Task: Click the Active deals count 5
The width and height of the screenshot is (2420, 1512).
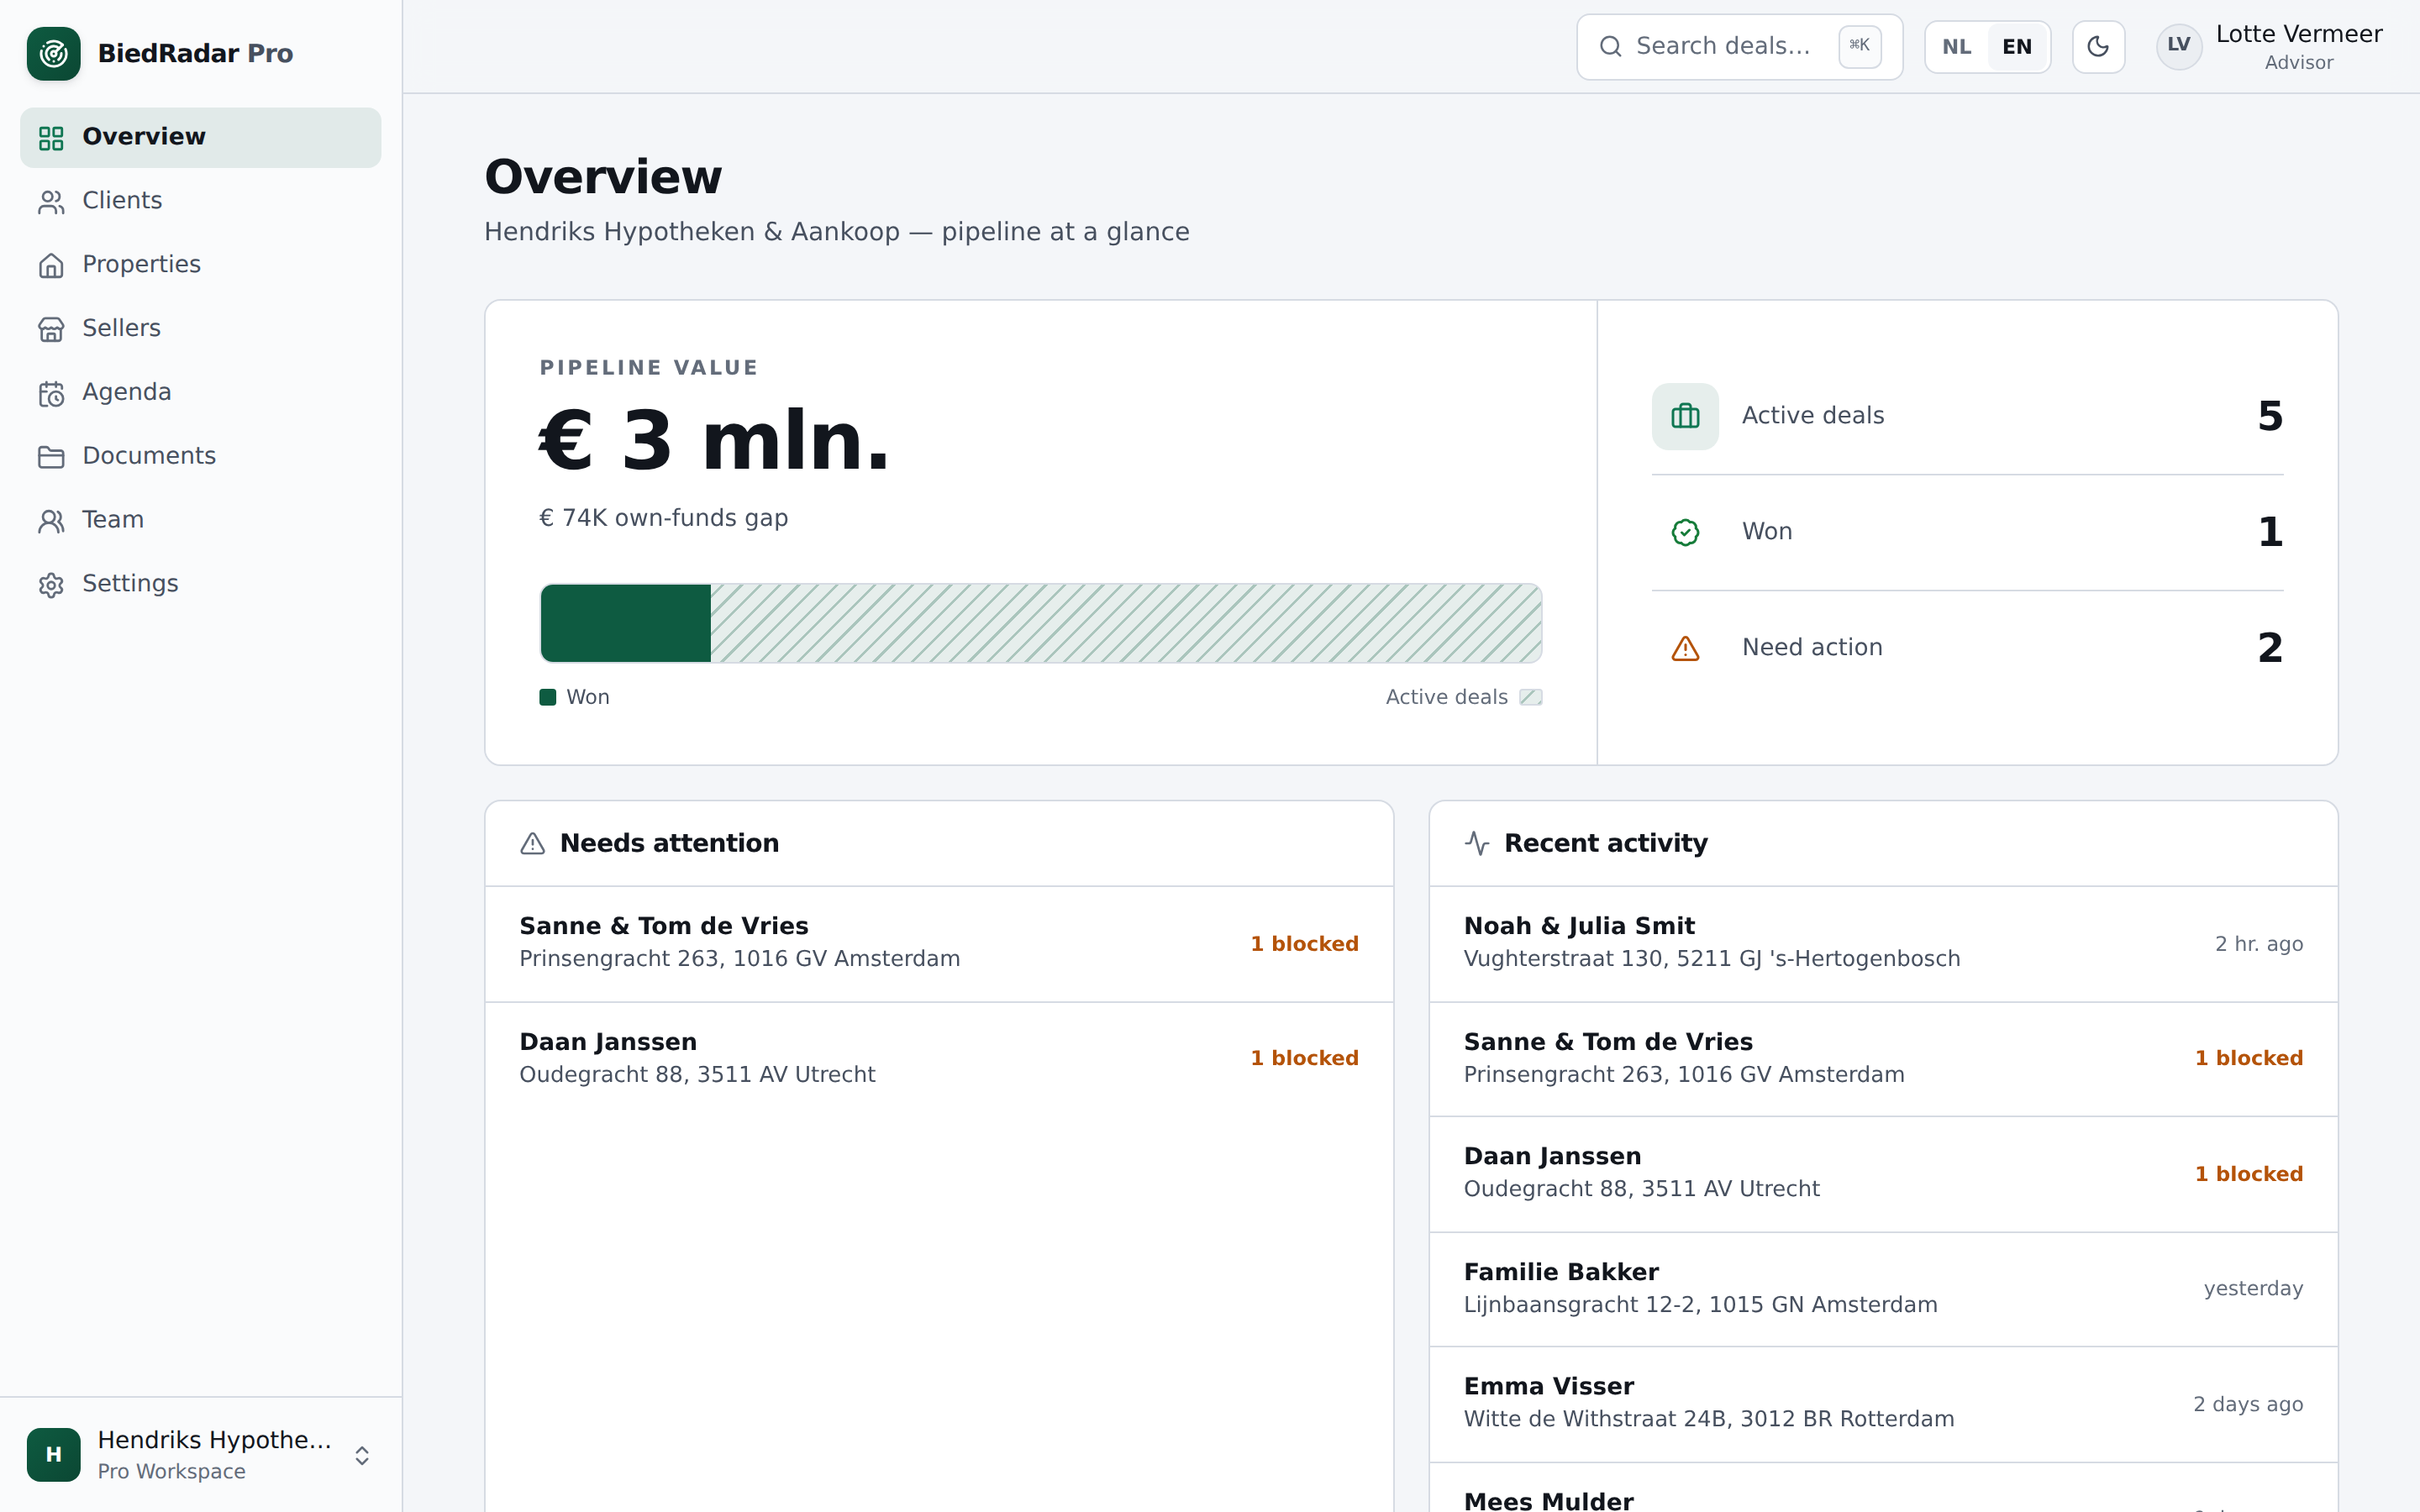Action: (x=2270, y=416)
